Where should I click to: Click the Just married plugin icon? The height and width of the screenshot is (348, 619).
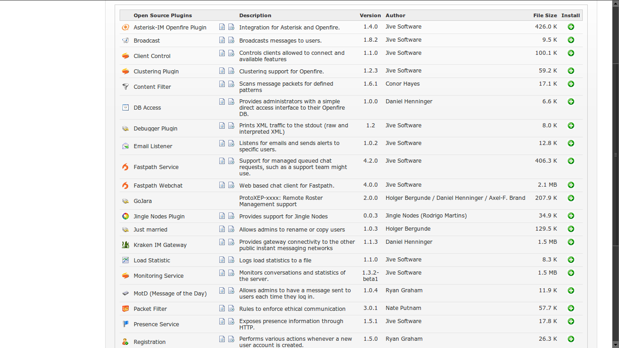[126, 230]
